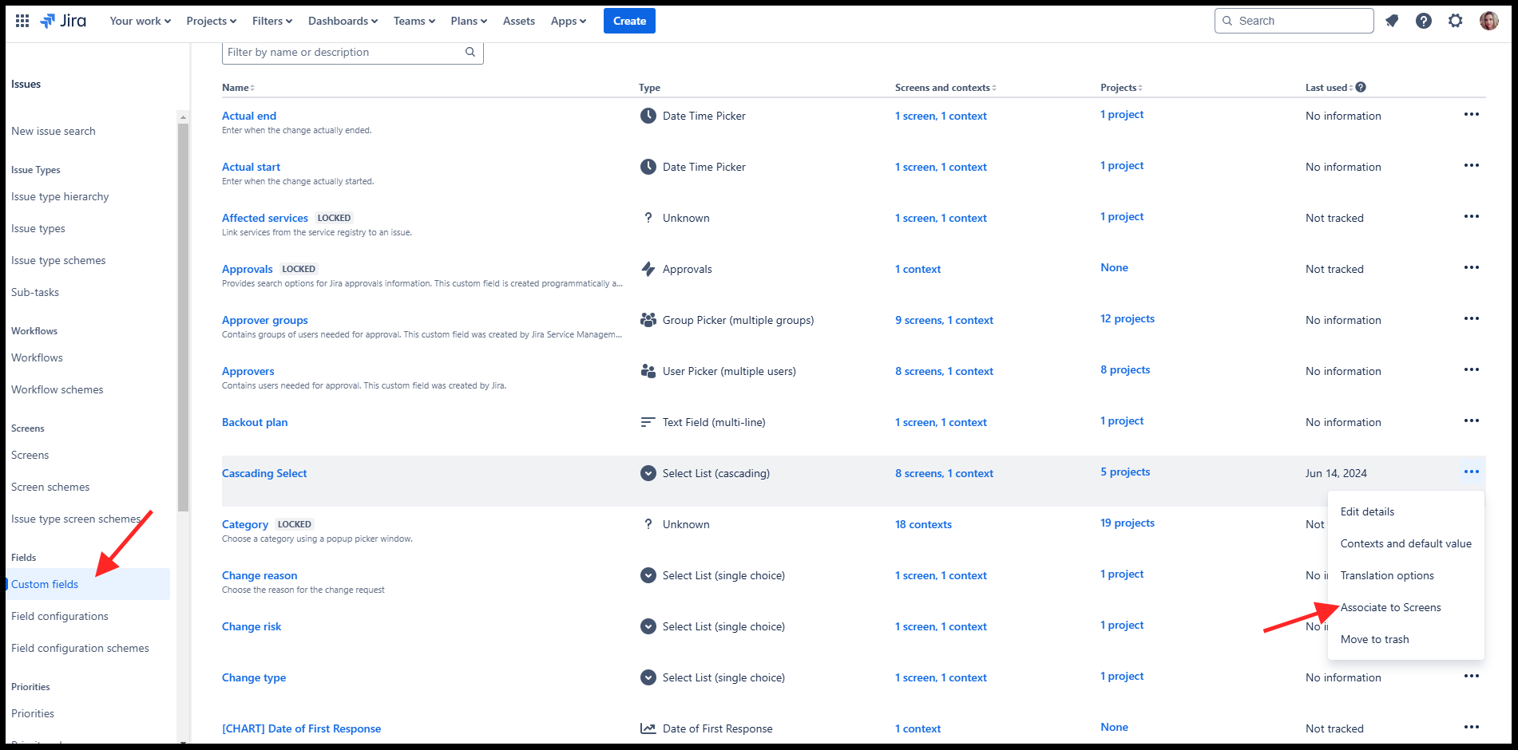
Task: Select Associate to Screens from the menu
Action: point(1390,608)
